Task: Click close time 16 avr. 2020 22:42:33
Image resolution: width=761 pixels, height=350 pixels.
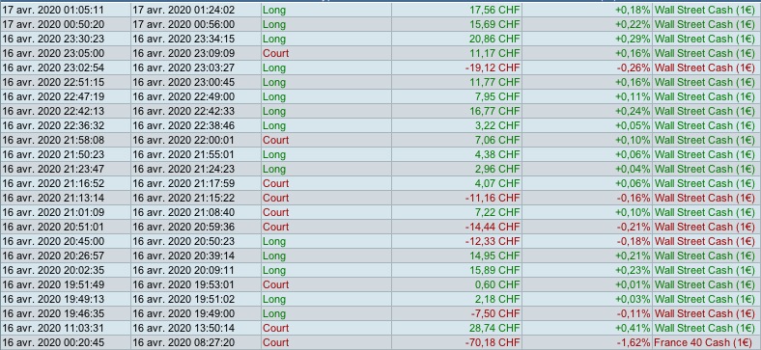Action: pyautogui.click(x=183, y=111)
